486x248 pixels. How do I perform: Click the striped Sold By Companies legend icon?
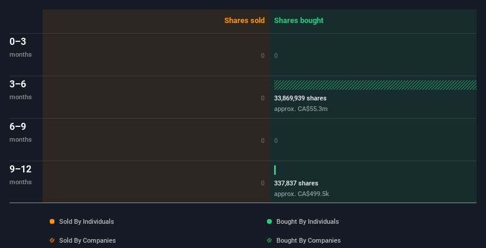[x=52, y=240]
